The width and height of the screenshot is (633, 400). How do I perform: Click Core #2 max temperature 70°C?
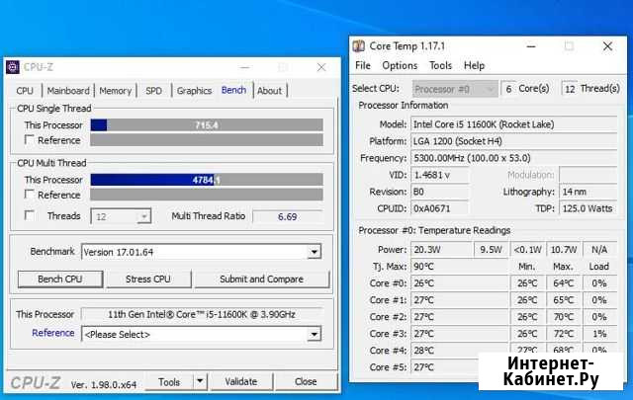coord(564,317)
